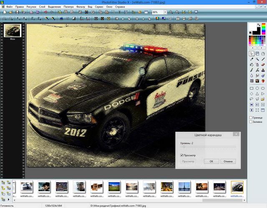The width and height of the screenshot is (267, 208).
Task: Select the paint bucket fill tool
Action: click(252, 65)
